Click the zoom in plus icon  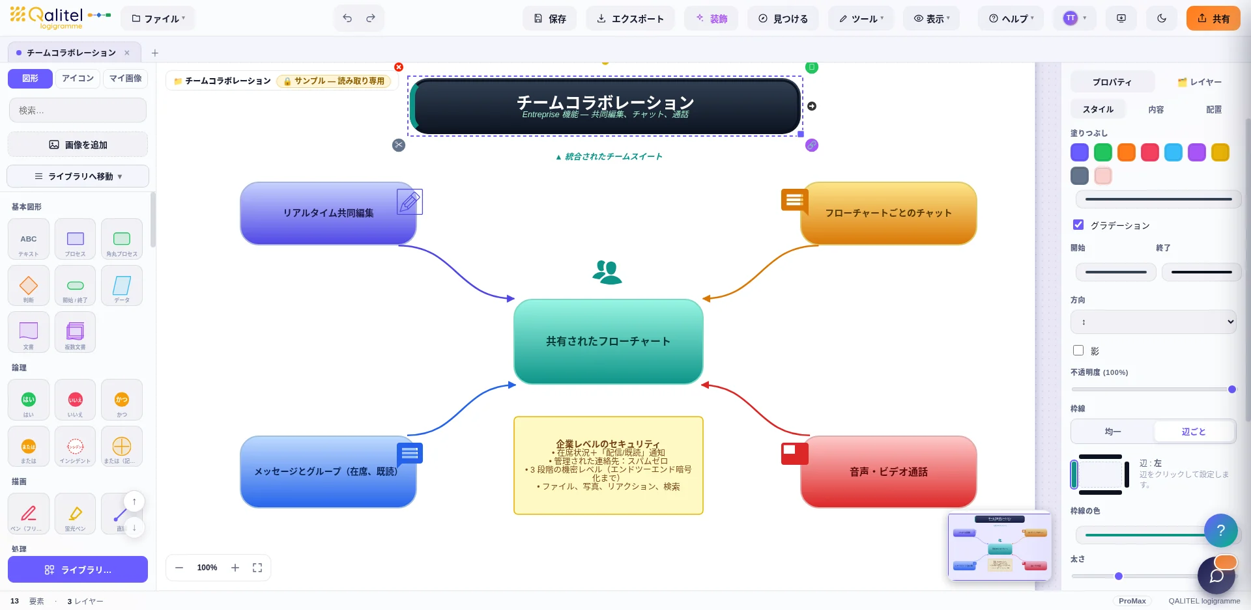coord(235,568)
